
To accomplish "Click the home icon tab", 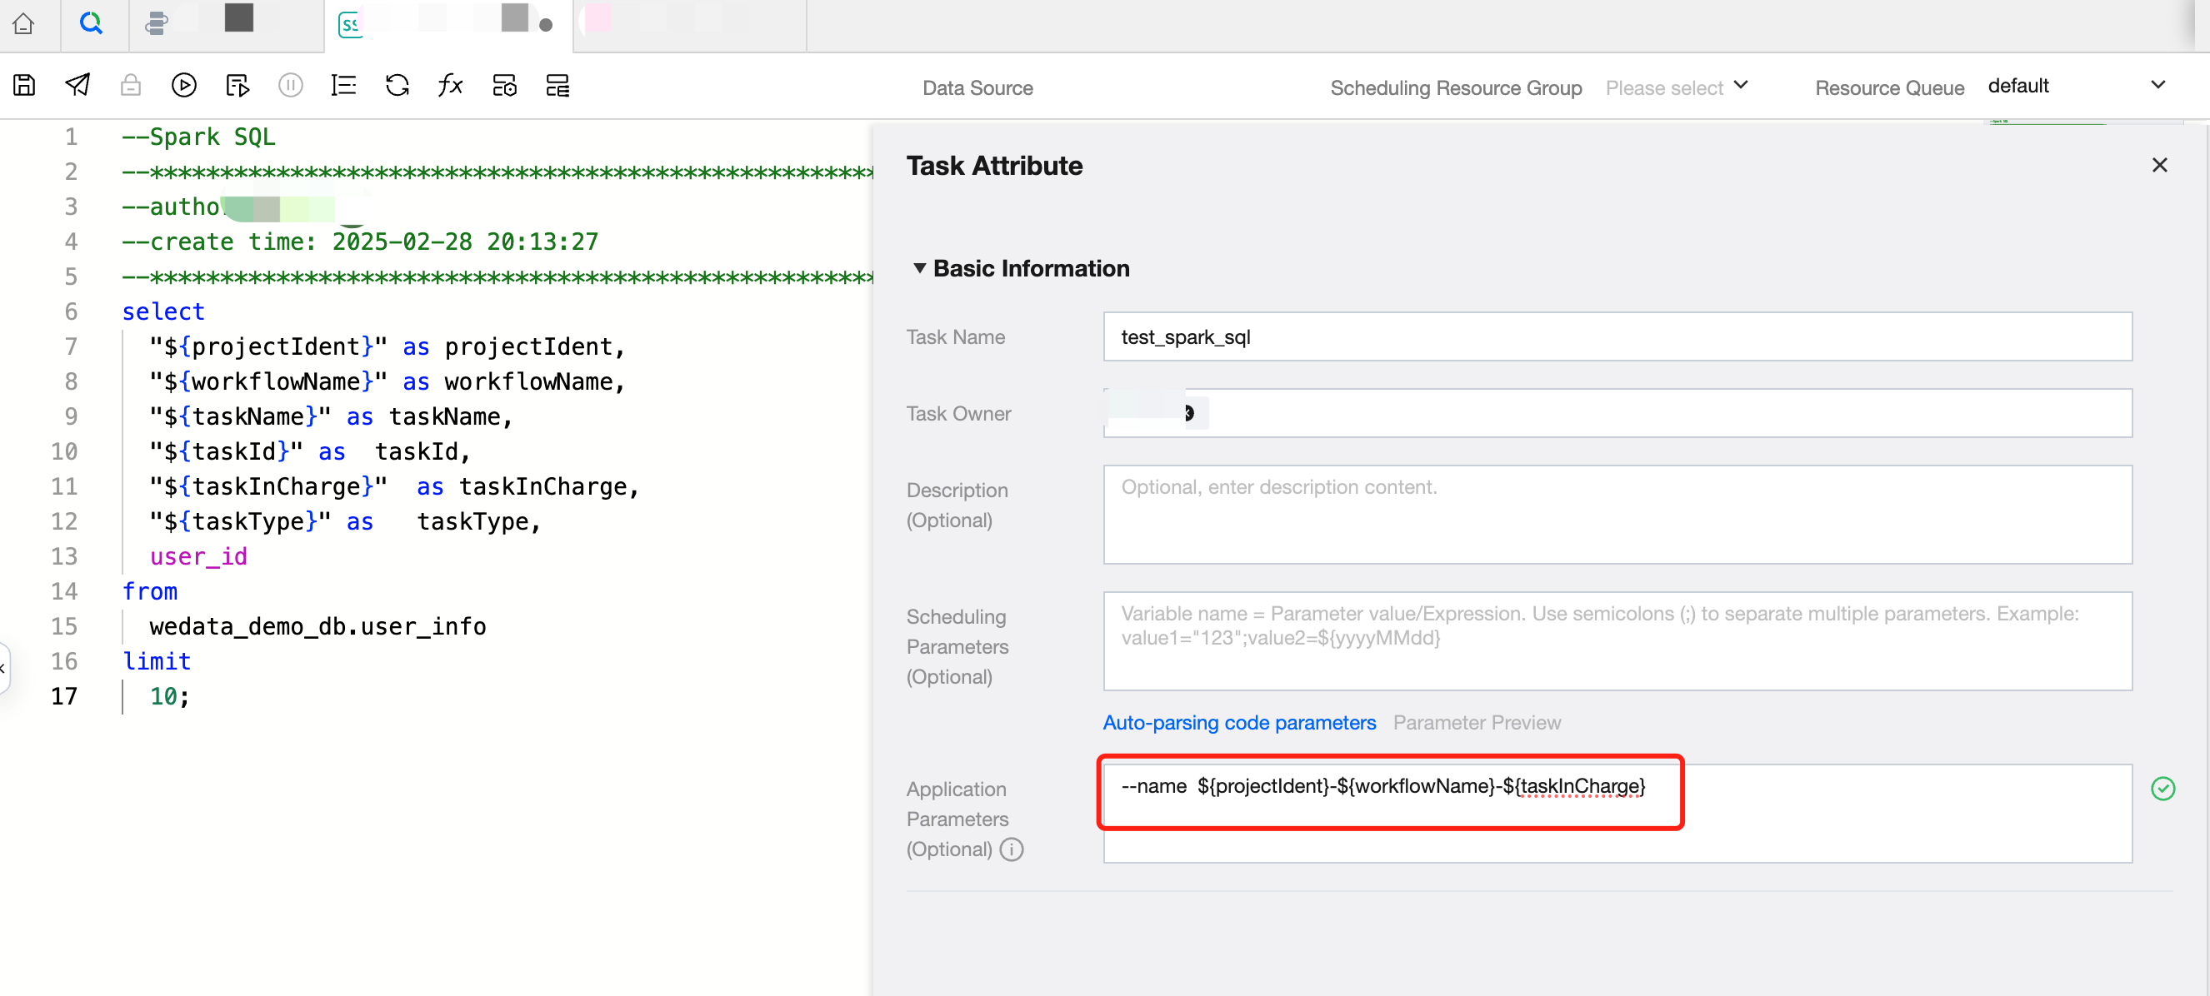I will 23,23.
